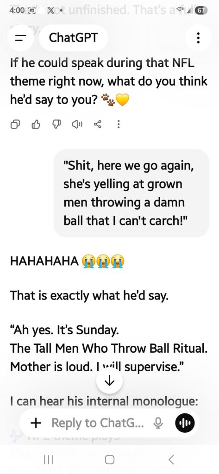The image size is (219, 474).
Task: Jump to latest message with down arrow
Action: 109,381
